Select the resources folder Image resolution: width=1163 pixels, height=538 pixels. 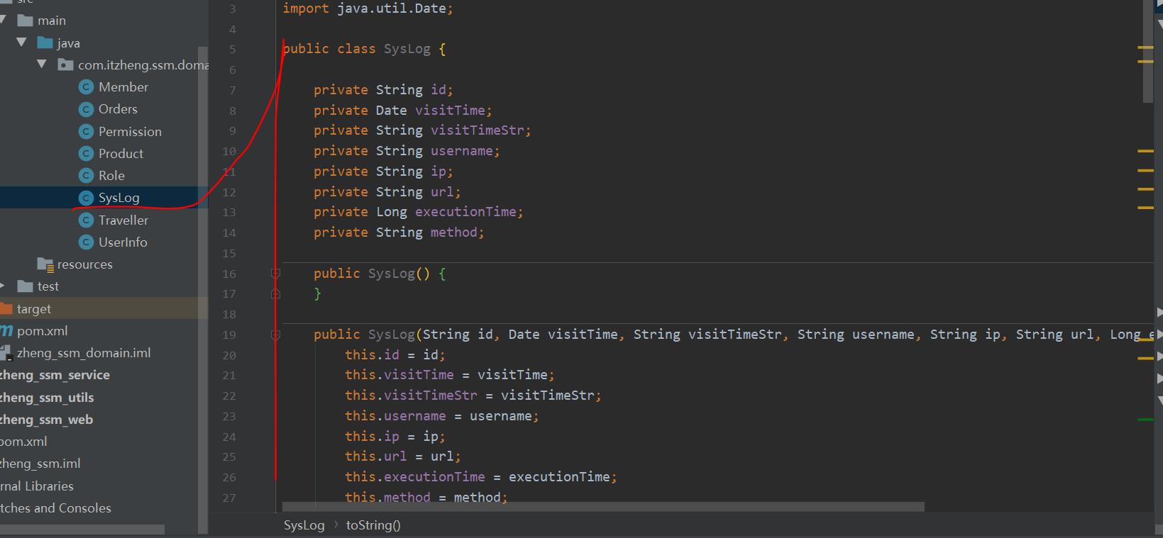pyautogui.click(x=84, y=264)
